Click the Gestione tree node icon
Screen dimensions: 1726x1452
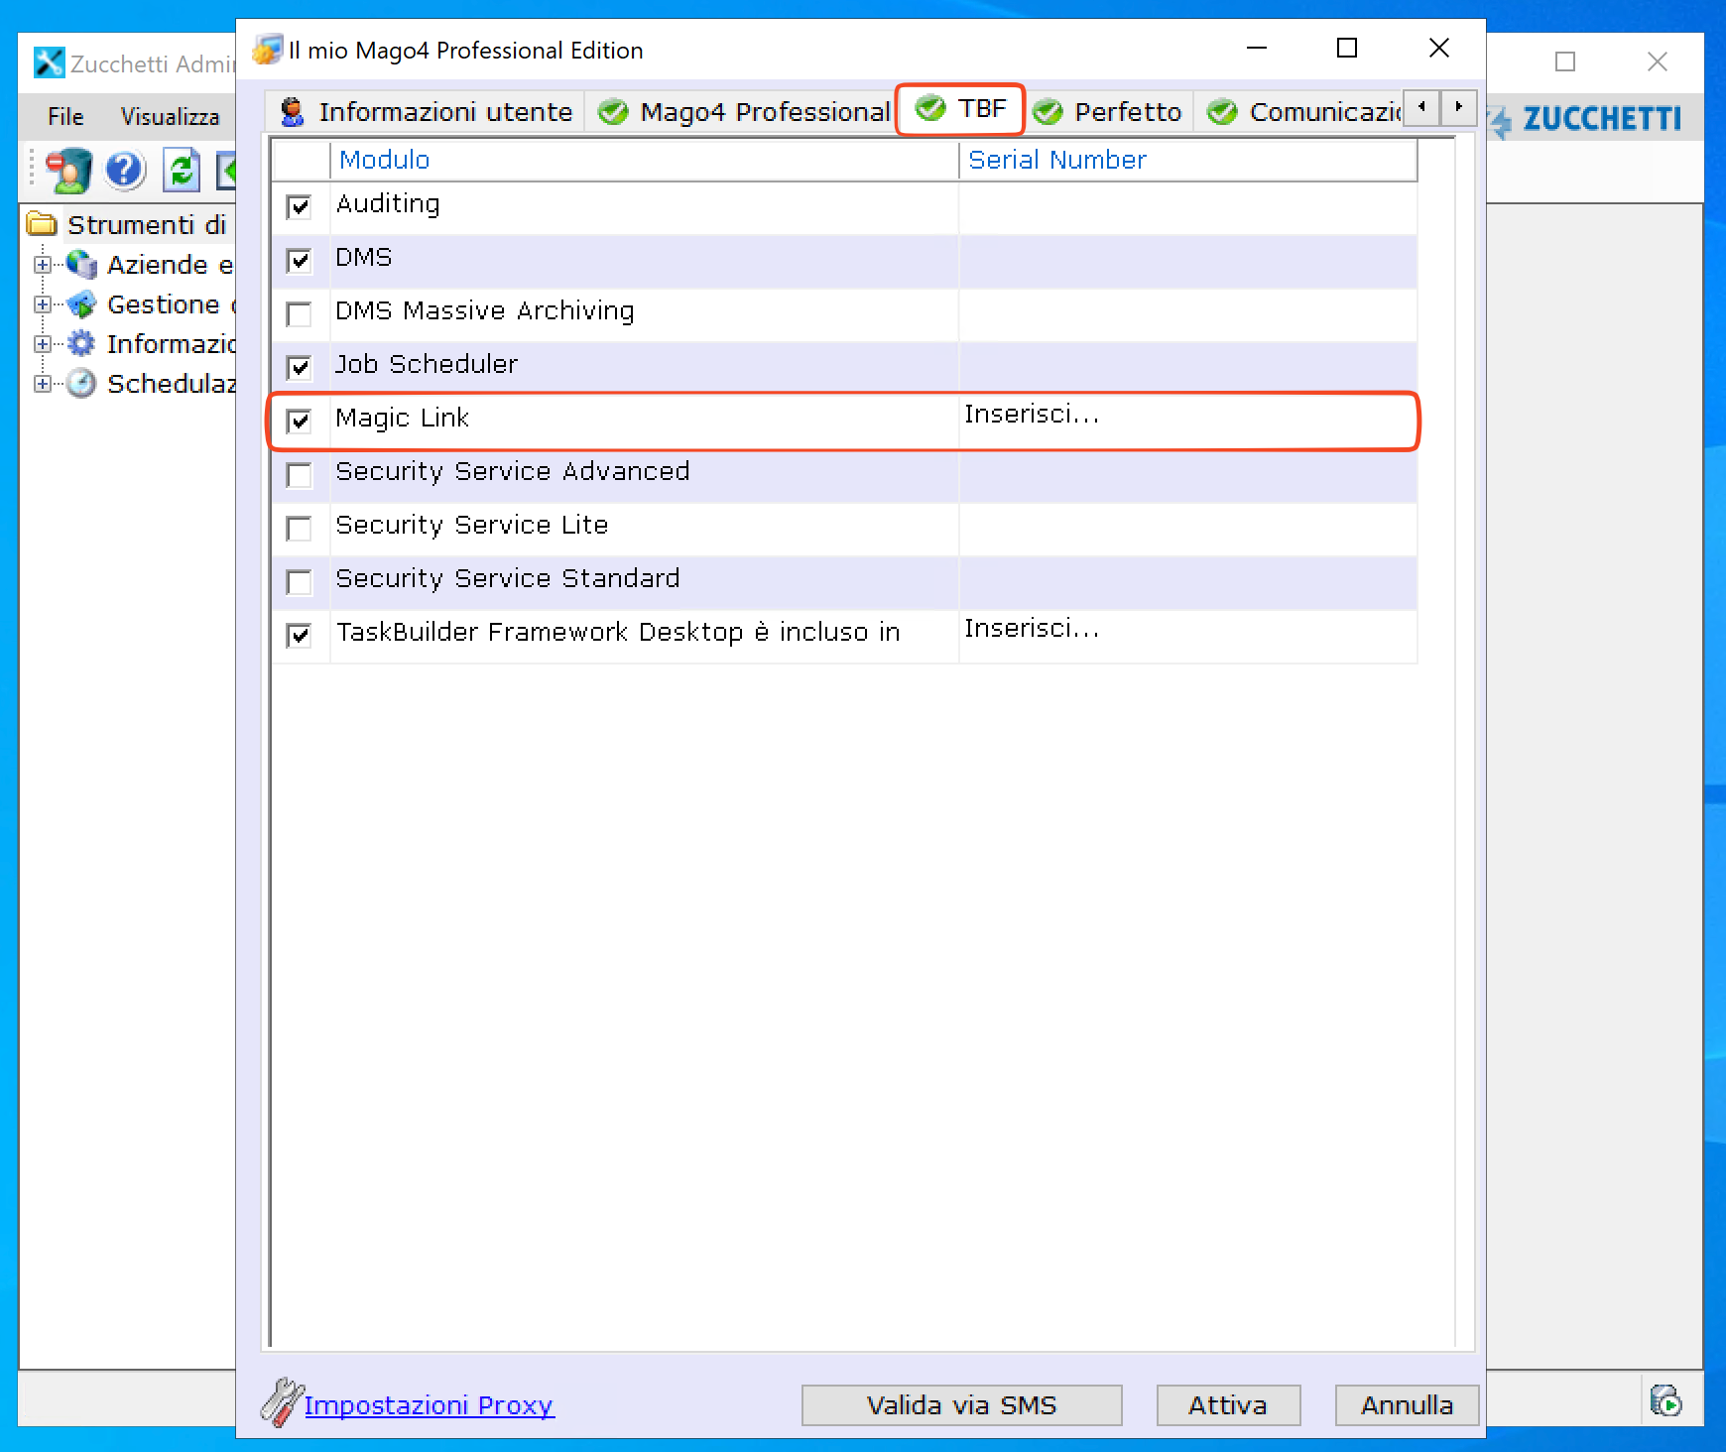81,304
